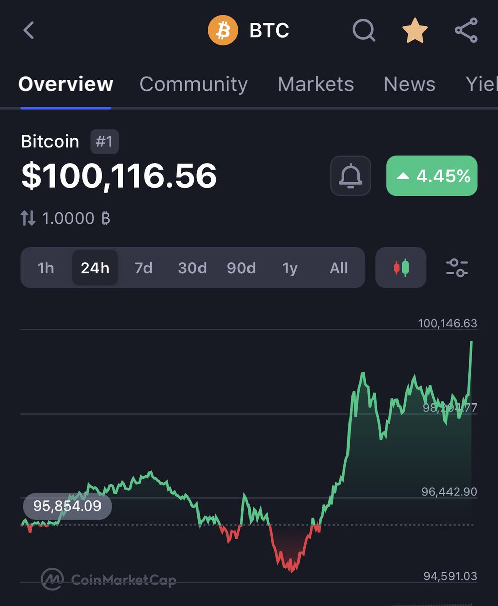Select the All time range
Image resolution: width=498 pixels, height=606 pixels.
339,268
